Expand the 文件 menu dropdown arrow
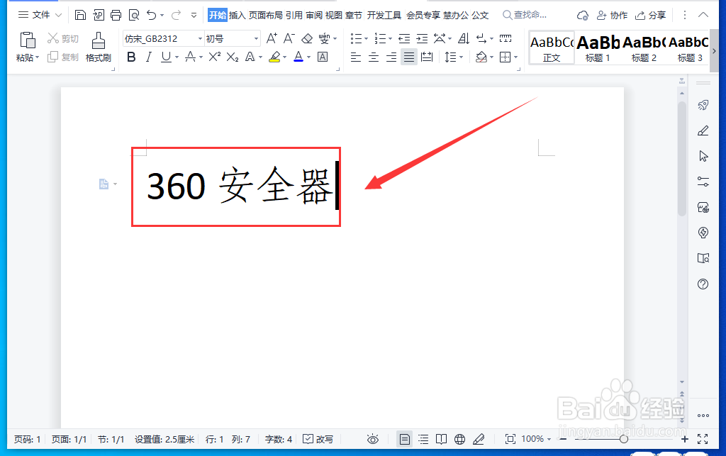This screenshot has width=726, height=456. point(58,16)
